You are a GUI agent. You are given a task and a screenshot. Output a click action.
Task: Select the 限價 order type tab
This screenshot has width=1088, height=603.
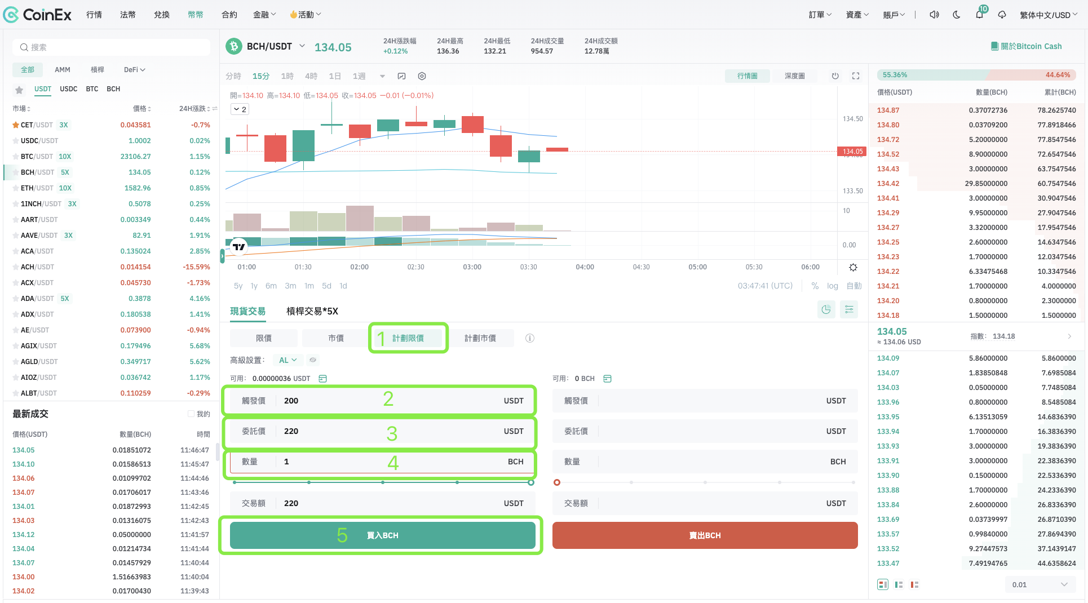(x=264, y=338)
